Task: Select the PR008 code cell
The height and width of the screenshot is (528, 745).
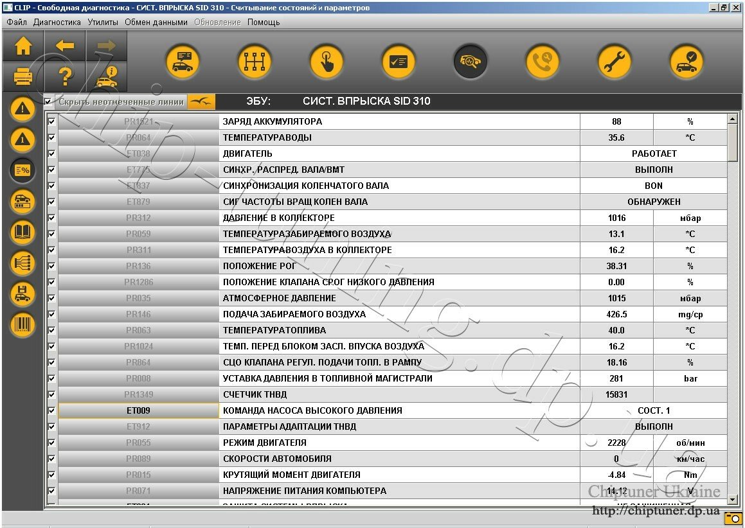Action: tap(138, 378)
